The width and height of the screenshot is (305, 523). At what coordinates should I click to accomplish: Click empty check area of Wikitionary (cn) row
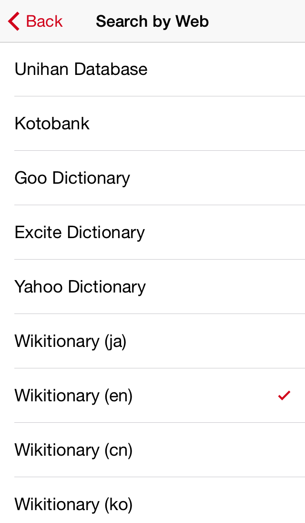pos(284,450)
